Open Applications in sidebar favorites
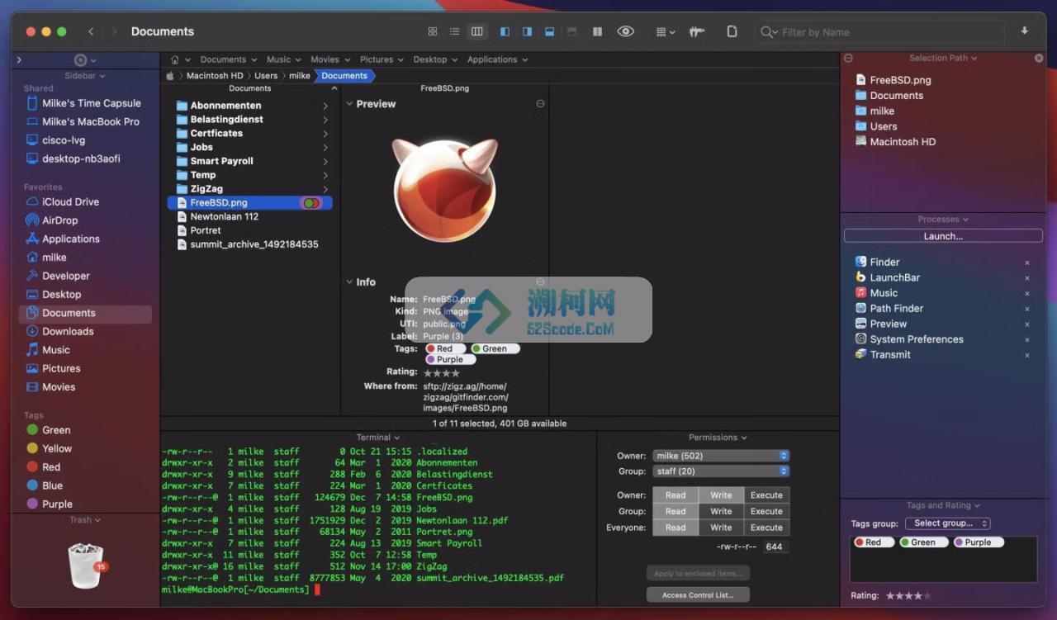The height and width of the screenshot is (620, 1057). [63, 239]
